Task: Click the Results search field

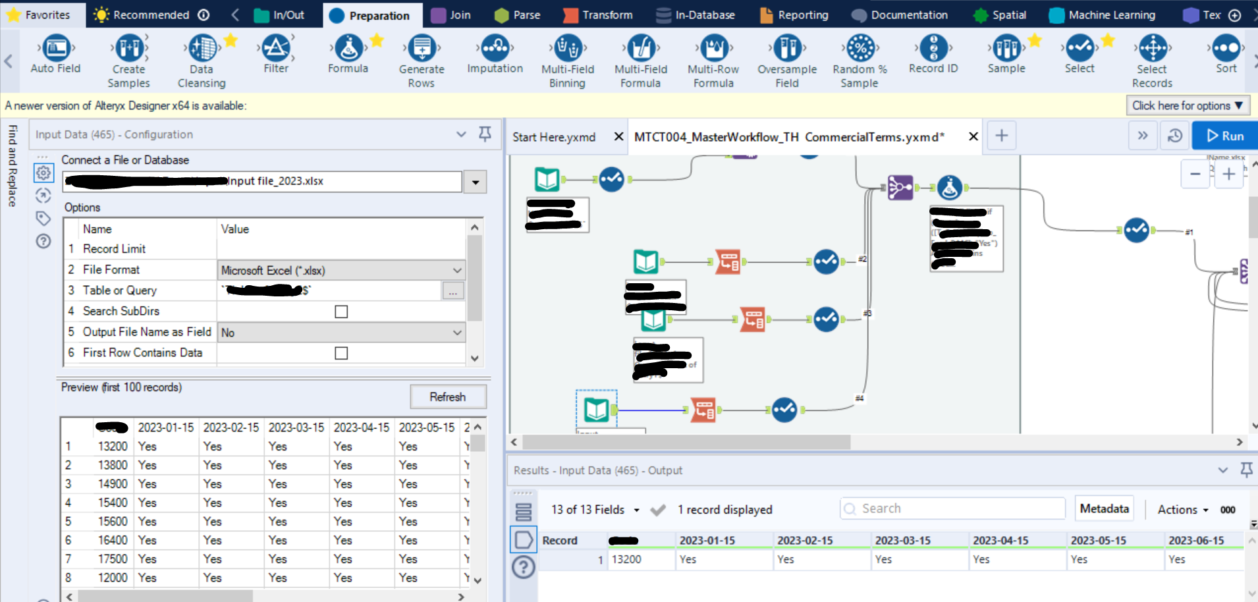Action: 952,508
